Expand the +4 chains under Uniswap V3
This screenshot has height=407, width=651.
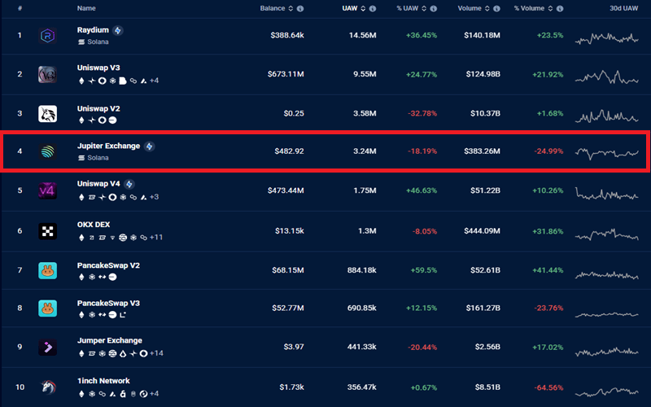coord(154,81)
